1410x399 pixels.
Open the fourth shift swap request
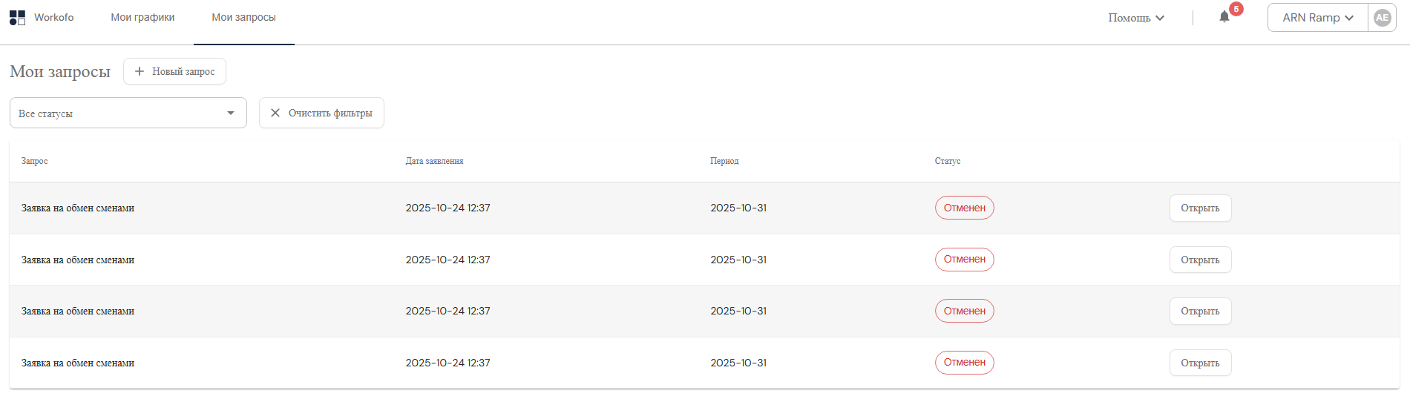click(1200, 363)
